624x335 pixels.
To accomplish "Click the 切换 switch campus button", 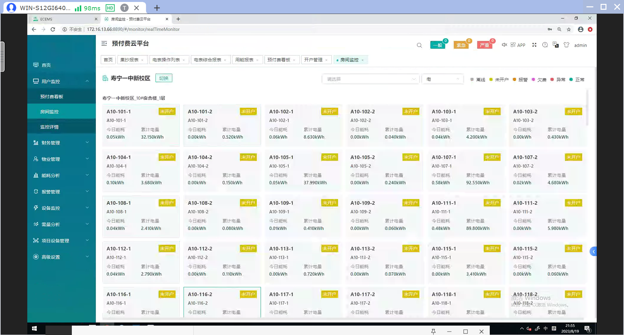I will click(x=164, y=78).
